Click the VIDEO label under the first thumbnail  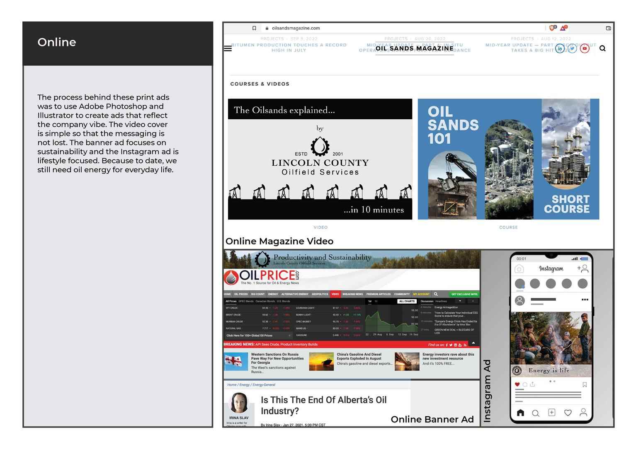pos(320,227)
